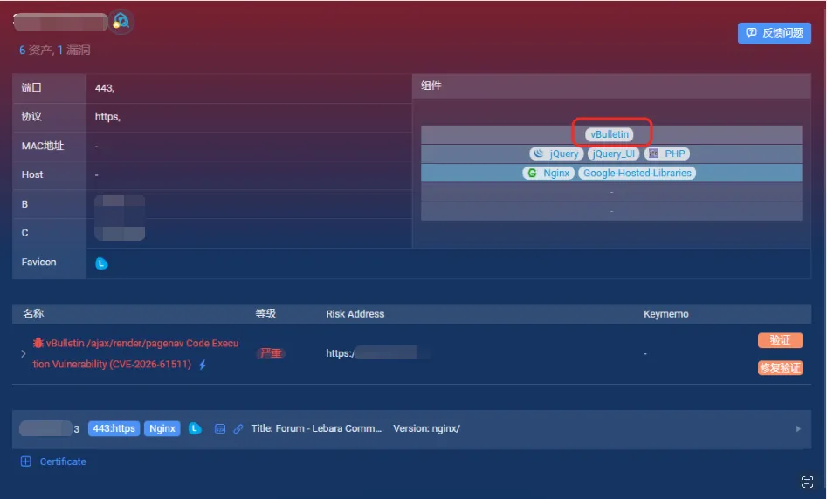This screenshot has height=499, width=827.
Task: Click the browser window icon in asset row
Action: click(220, 429)
